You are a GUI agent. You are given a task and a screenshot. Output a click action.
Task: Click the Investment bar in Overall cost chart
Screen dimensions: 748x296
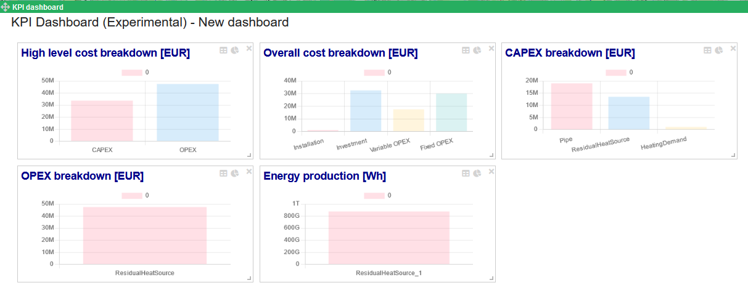366,111
